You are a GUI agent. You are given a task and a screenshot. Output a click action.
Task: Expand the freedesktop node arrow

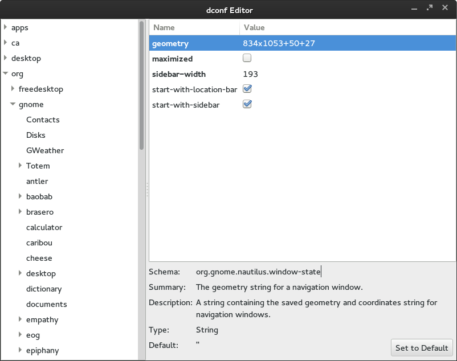(x=13, y=89)
